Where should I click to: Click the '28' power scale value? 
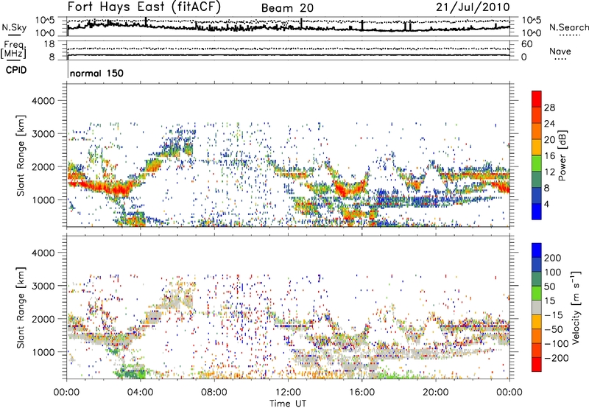point(549,108)
